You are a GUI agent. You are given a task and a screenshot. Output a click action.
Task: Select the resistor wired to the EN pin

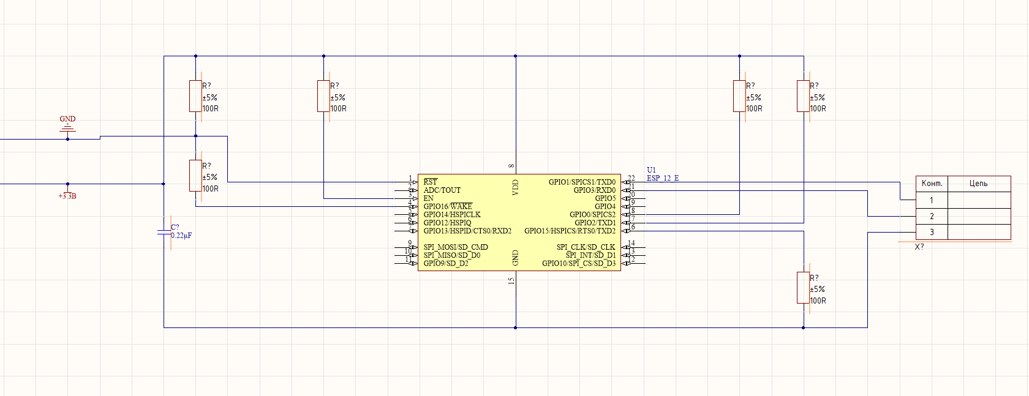[323, 96]
